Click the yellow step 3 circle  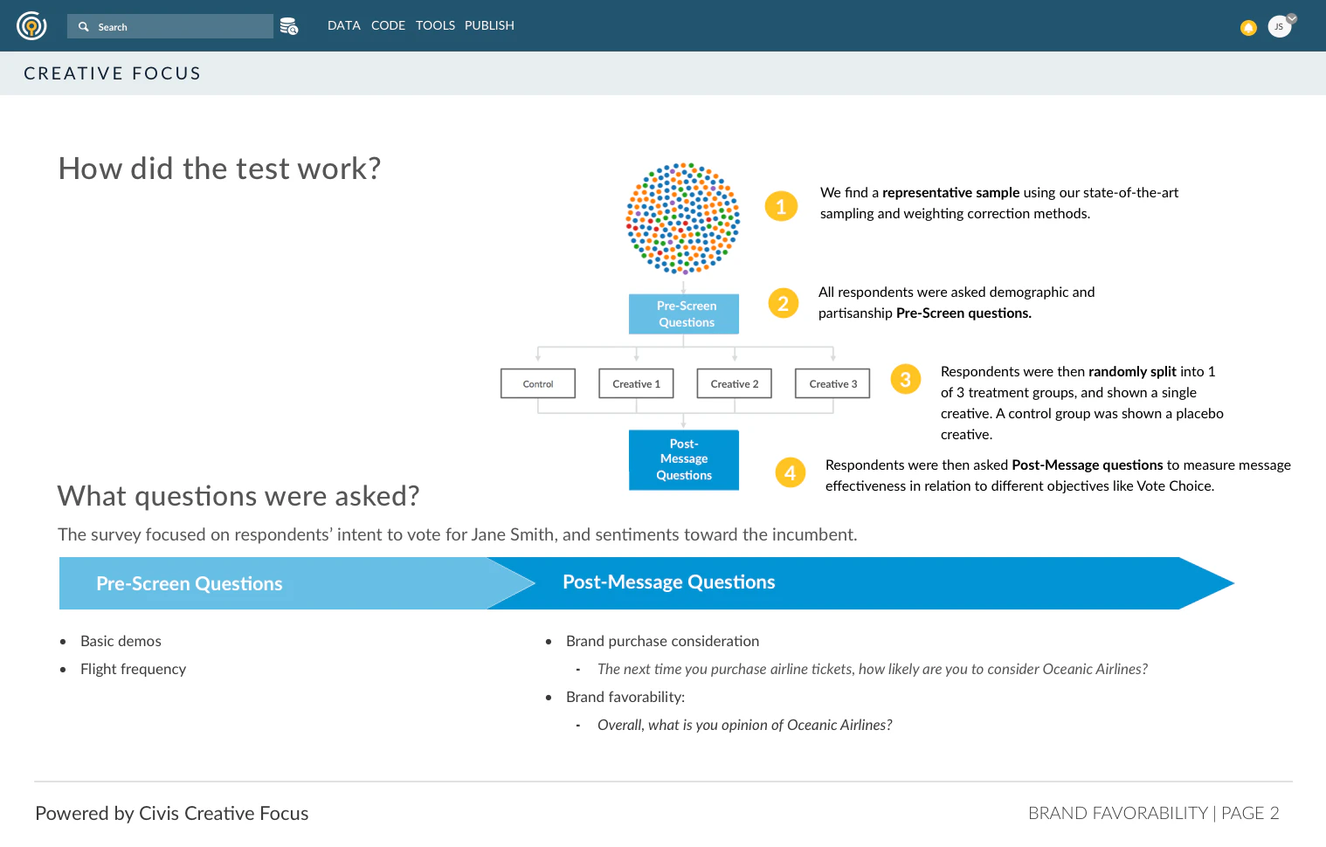point(905,379)
